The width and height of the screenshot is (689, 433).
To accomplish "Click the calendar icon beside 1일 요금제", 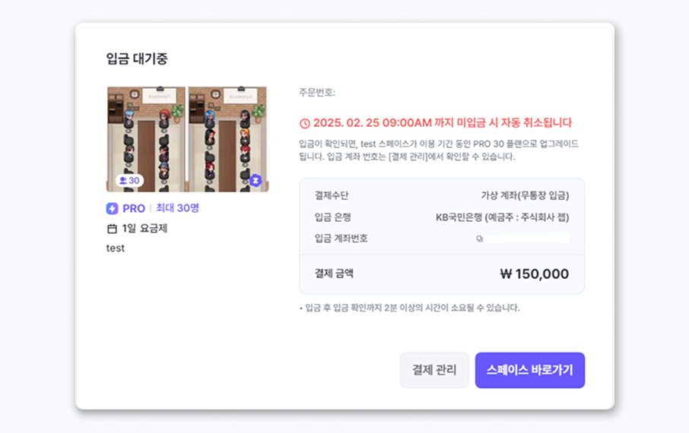I will coord(112,228).
